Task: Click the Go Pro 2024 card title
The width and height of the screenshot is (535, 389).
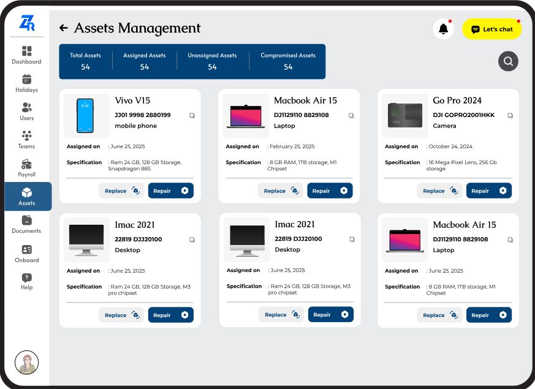Action: click(457, 100)
